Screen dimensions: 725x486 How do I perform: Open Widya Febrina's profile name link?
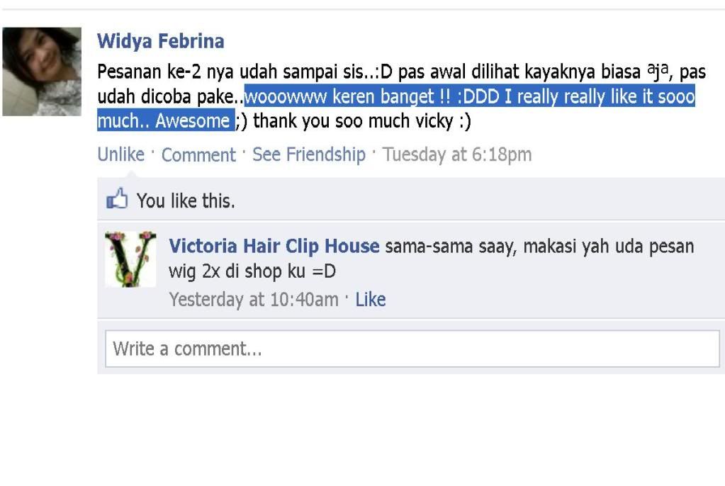160,41
